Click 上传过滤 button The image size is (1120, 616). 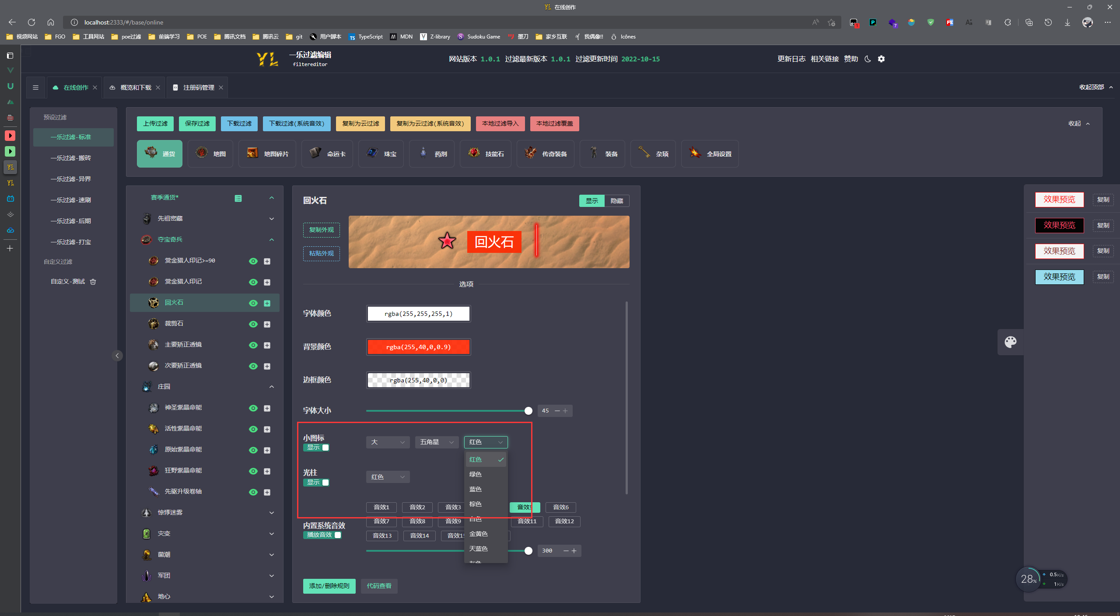pyautogui.click(x=155, y=124)
